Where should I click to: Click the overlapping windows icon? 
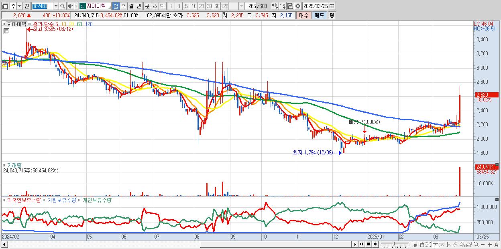click(x=422, y=244)
